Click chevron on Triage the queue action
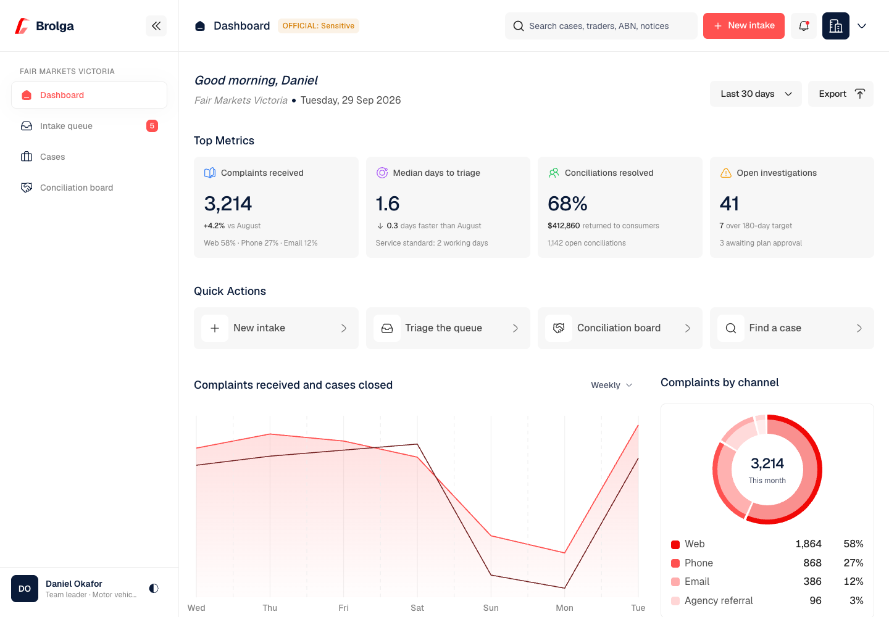Viewport: 889px width, 617px height. click(x=515, y=328)
